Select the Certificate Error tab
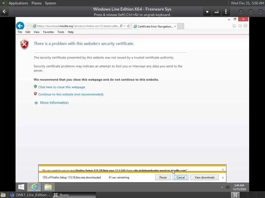The image size is (265, 198). [155, 27]
